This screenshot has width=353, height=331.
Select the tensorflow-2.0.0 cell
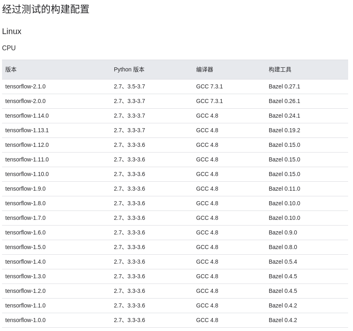(x=26, y=101)
